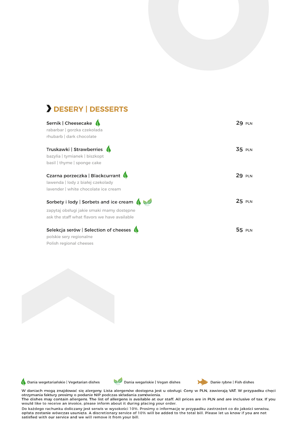Click the leaf icon next to Selection of cheeses
The height and width of the screenshot is (425, 300).
pyautogui.click(x=136, y=229)
